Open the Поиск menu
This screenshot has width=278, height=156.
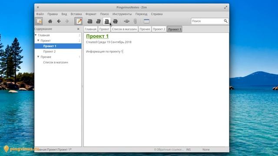pos(104,14)
